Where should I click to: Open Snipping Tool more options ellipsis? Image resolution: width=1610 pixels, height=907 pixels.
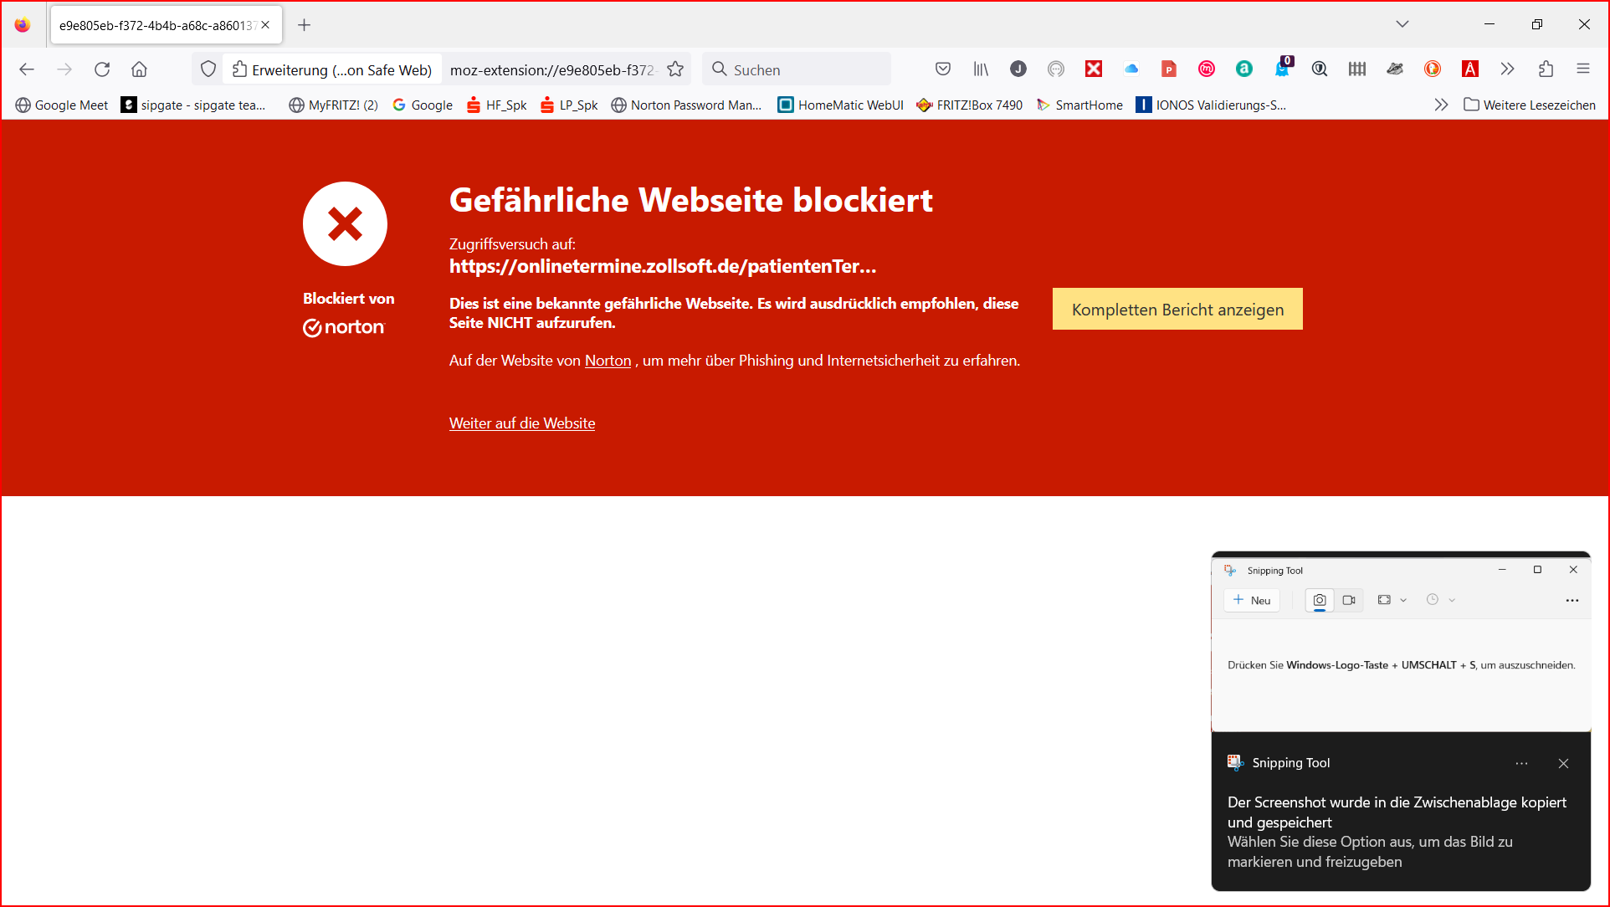pos(1572,600)
